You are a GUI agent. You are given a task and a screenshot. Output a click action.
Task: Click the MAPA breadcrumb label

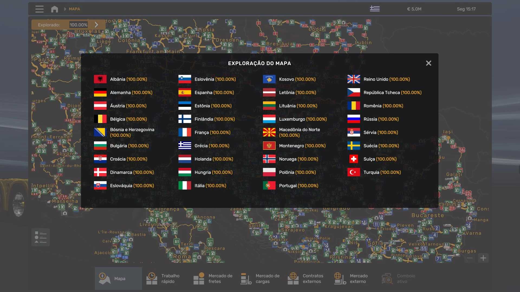coord(74,9)
